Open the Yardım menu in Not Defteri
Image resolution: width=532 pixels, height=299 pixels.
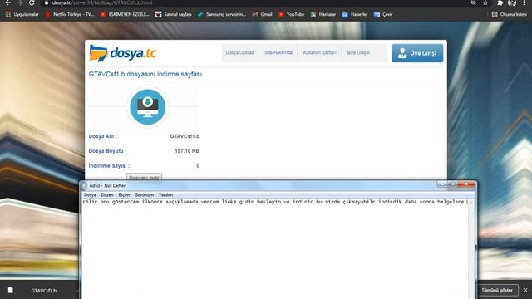point(166,195)
